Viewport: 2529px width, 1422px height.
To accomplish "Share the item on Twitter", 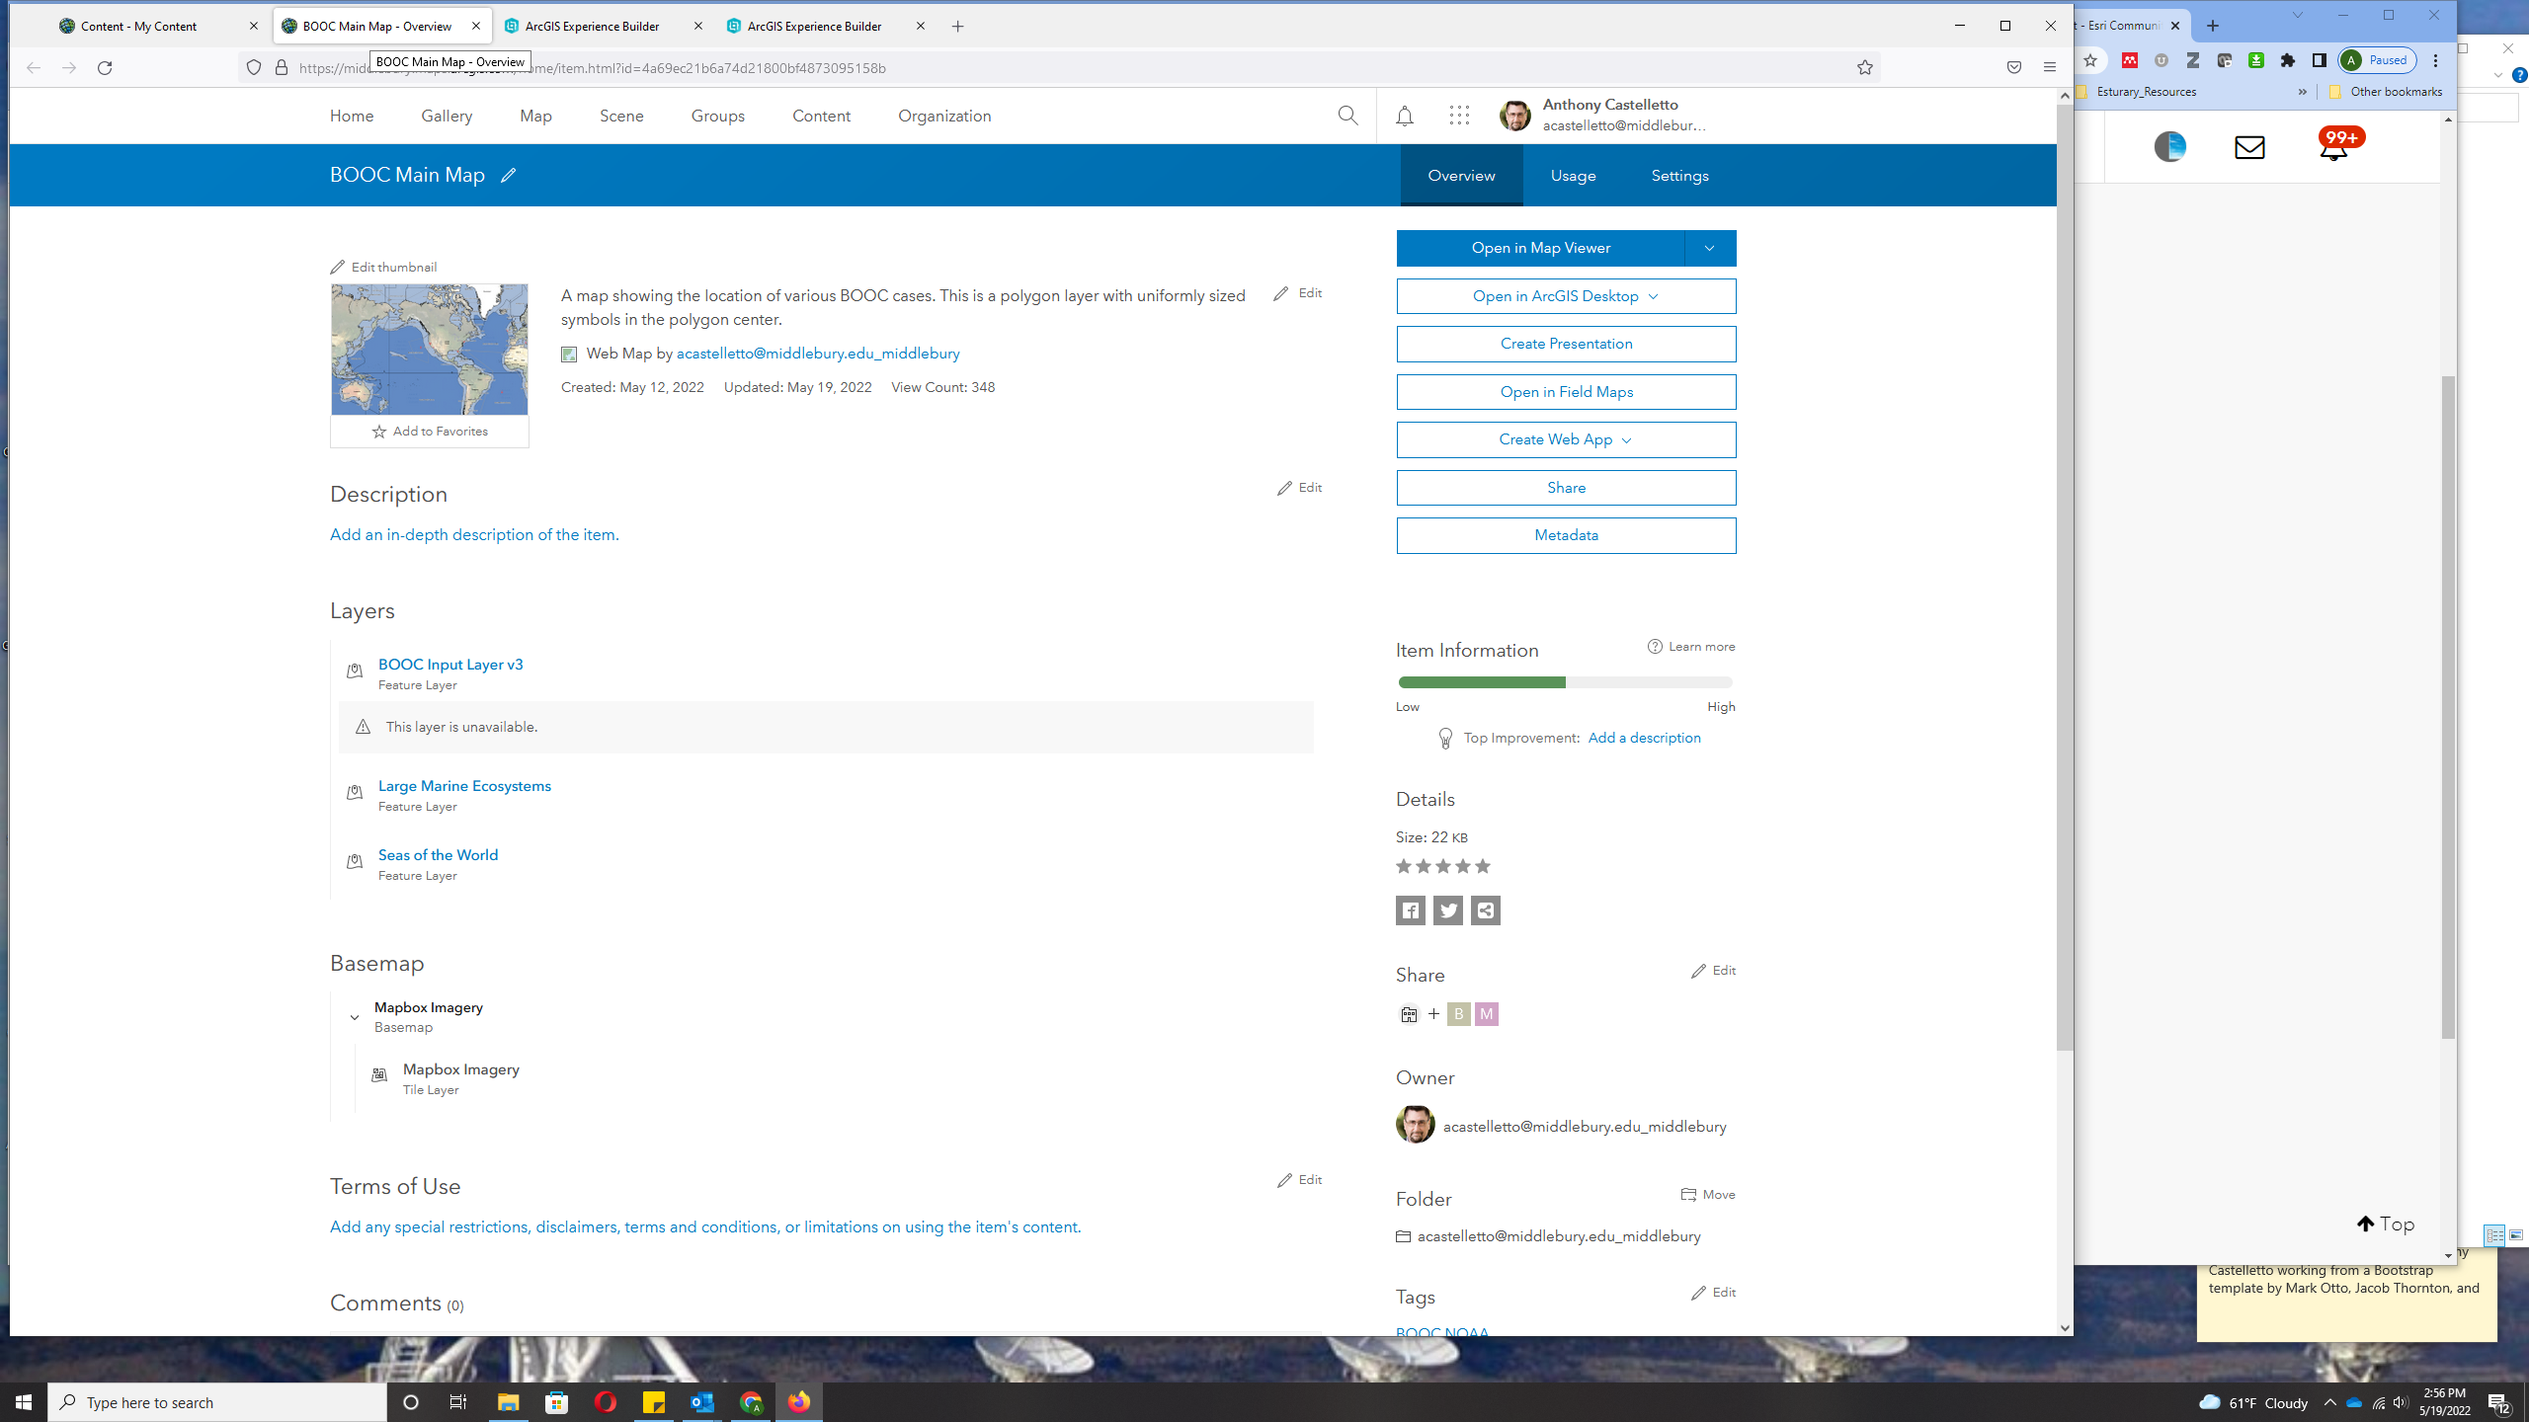I will 1447,910.
